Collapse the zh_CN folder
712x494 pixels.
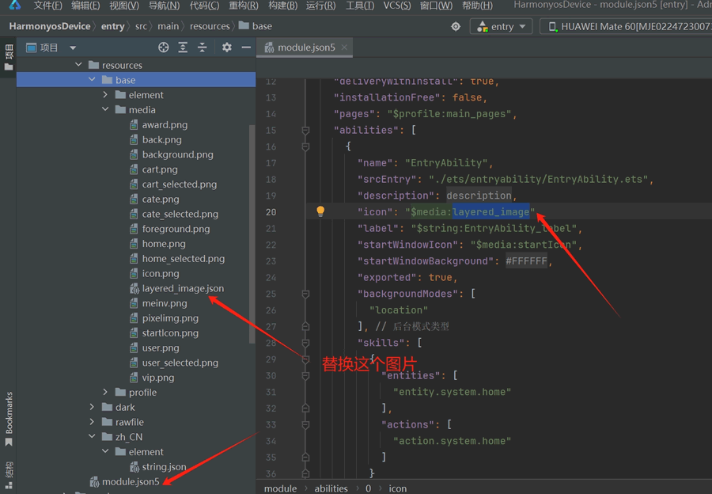tap(93, 436)
